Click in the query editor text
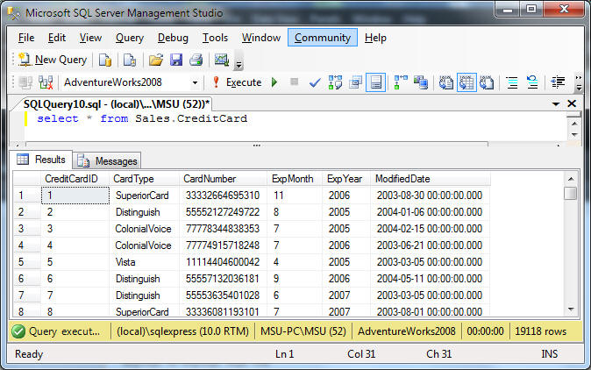The image size is (591, 370). [x=142, y=118]
